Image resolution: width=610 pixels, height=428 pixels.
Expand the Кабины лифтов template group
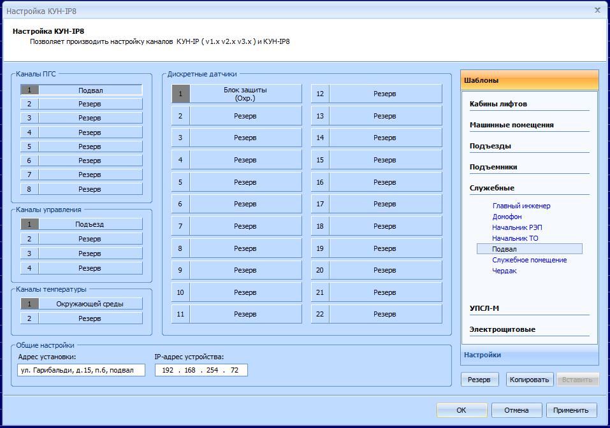(x=498, y=104)
